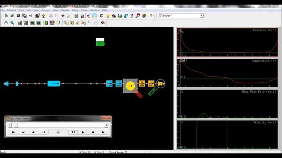Open the Results menu
This screenshot has width=282, height=158.
click(65, 10)
